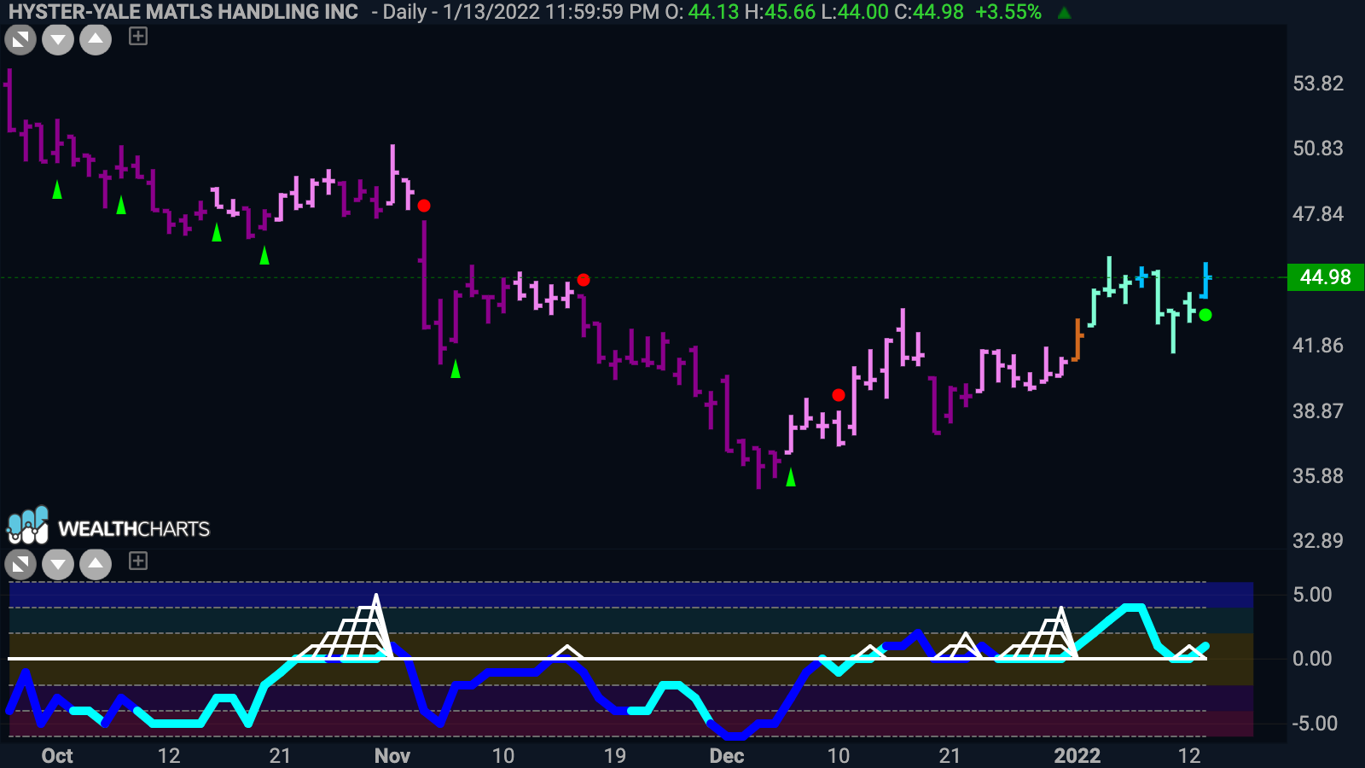Click the 53.82 price axis label
Viewport: 1365px width, 768px height.
click(1318, 84)
